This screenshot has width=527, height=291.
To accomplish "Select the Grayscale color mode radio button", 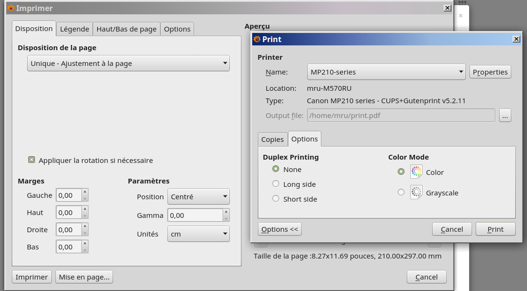I will 401,193.
